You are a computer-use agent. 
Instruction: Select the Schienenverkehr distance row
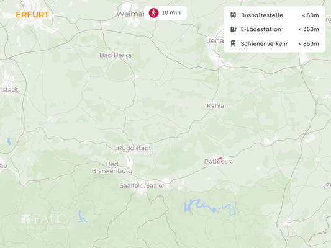pyautogui.click(x=274, y=43)
